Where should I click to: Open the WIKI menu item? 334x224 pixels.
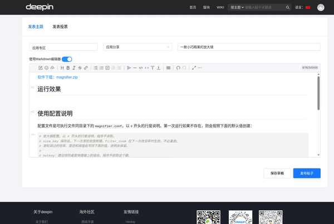tap(220, 7)
